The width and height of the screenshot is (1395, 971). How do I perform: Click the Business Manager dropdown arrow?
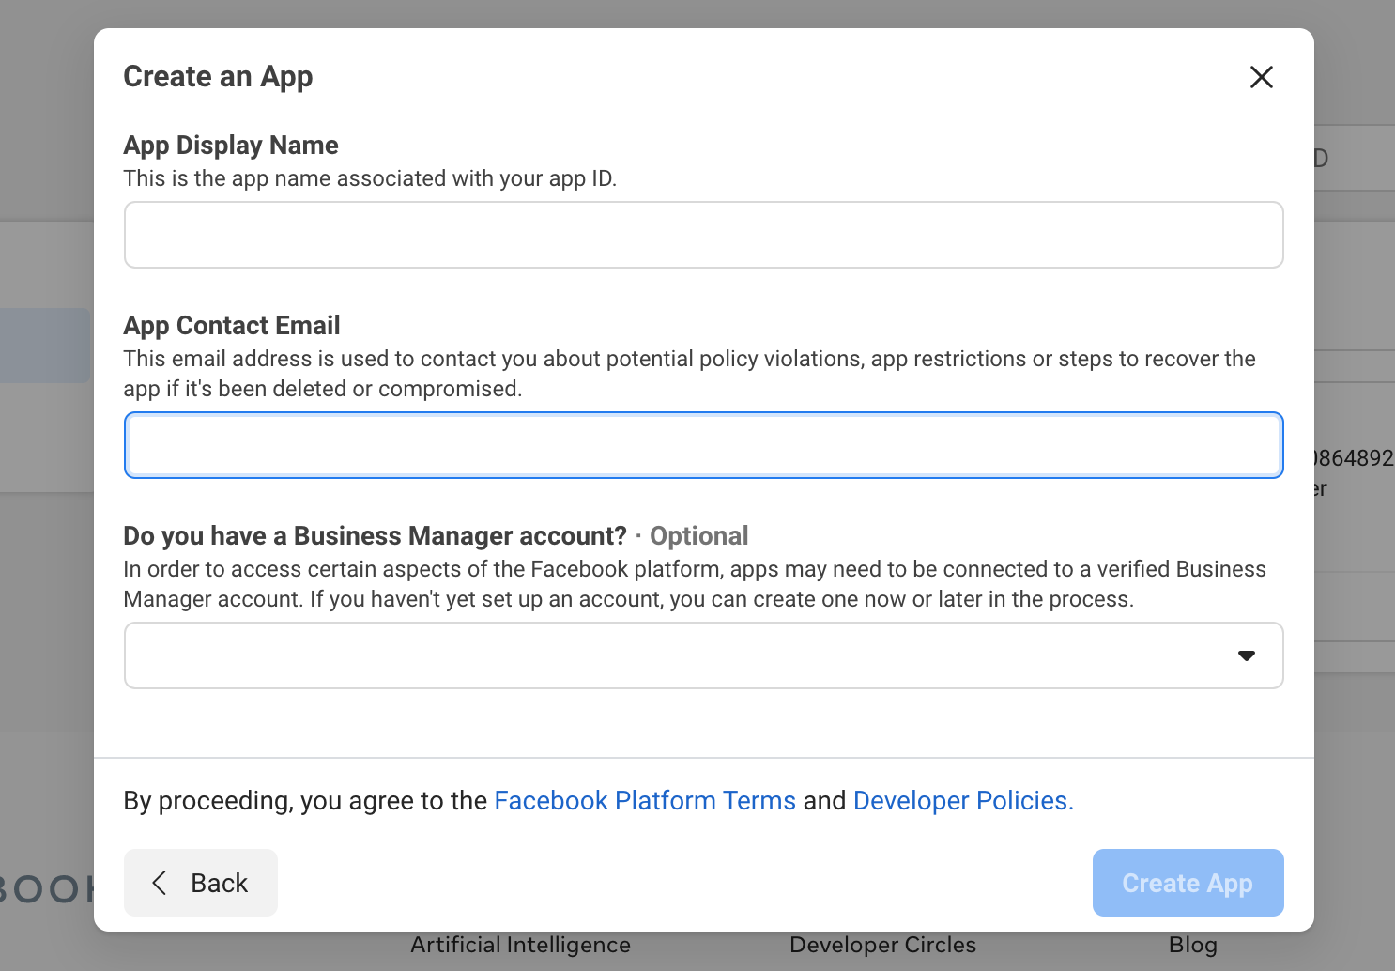1247,655
